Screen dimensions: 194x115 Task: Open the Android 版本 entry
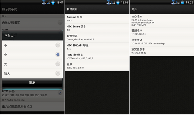point(97,19)
